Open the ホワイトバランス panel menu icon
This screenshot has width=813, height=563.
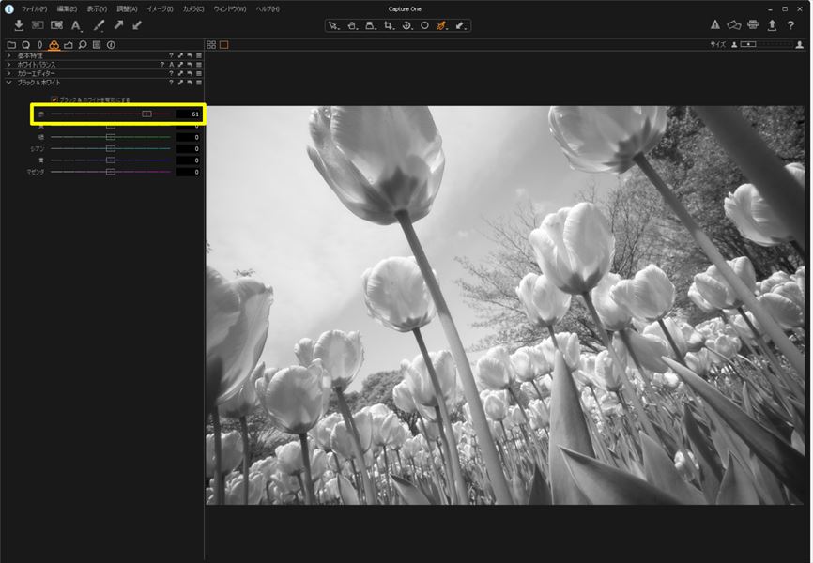coord(199,65)
